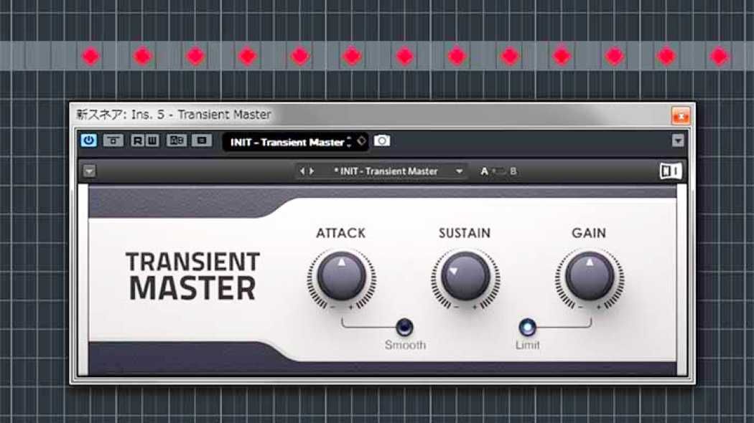754x423 pixels.
Task: Click the GAIN knob
Action: [x=590, y=277]
